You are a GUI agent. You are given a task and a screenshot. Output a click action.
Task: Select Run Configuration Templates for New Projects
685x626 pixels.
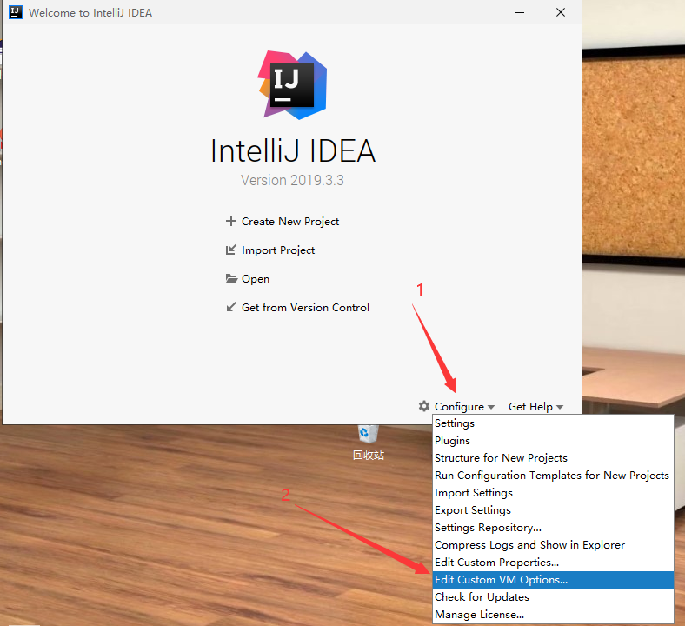pyautogui.click(x=553, y=476)
